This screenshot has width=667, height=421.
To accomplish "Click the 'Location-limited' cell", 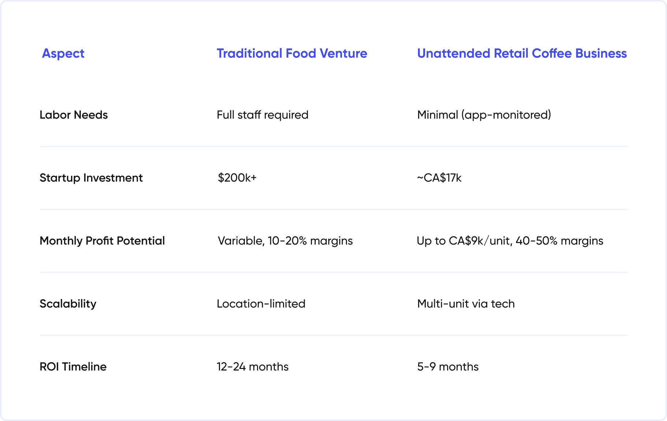I will pos(261,304).
